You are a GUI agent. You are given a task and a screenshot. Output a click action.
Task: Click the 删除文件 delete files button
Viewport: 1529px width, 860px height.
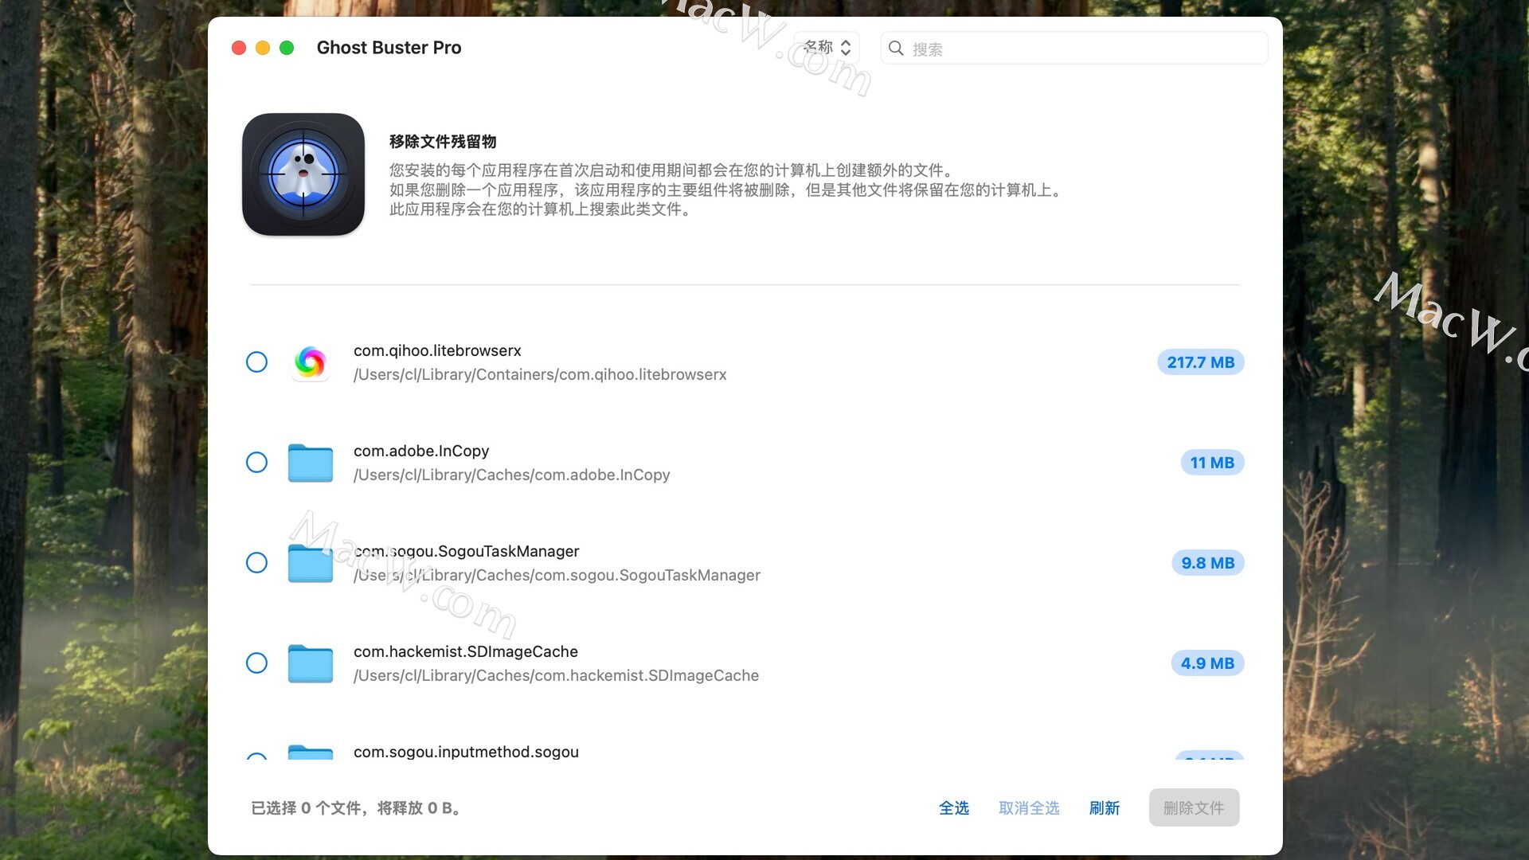(1194, 807)
